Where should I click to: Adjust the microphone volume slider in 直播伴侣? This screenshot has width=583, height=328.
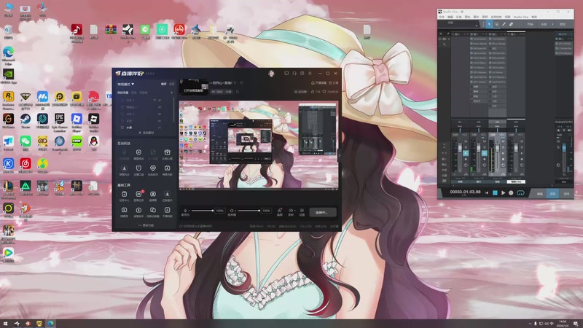203,211
